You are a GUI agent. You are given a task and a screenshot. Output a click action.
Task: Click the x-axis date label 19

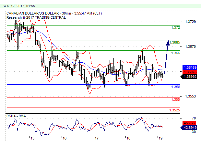(x=160, y=138)
